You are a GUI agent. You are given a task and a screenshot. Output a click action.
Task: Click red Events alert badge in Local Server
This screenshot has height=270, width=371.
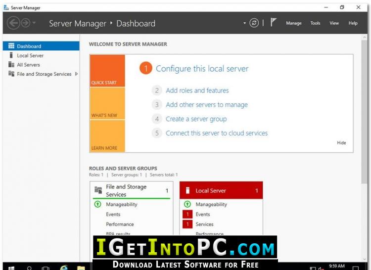click(x=187, y=215)
